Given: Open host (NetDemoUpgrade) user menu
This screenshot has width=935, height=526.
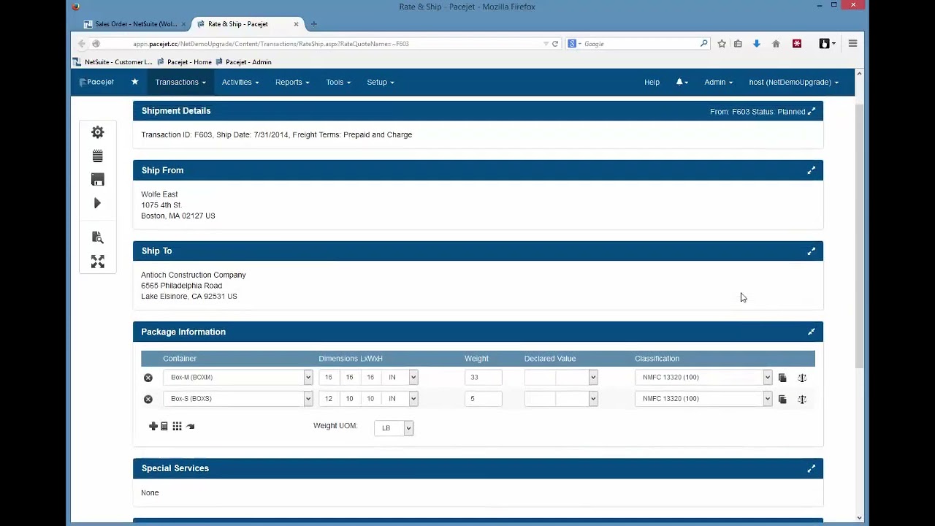Looking at the screenshot, I should [794, 82].
